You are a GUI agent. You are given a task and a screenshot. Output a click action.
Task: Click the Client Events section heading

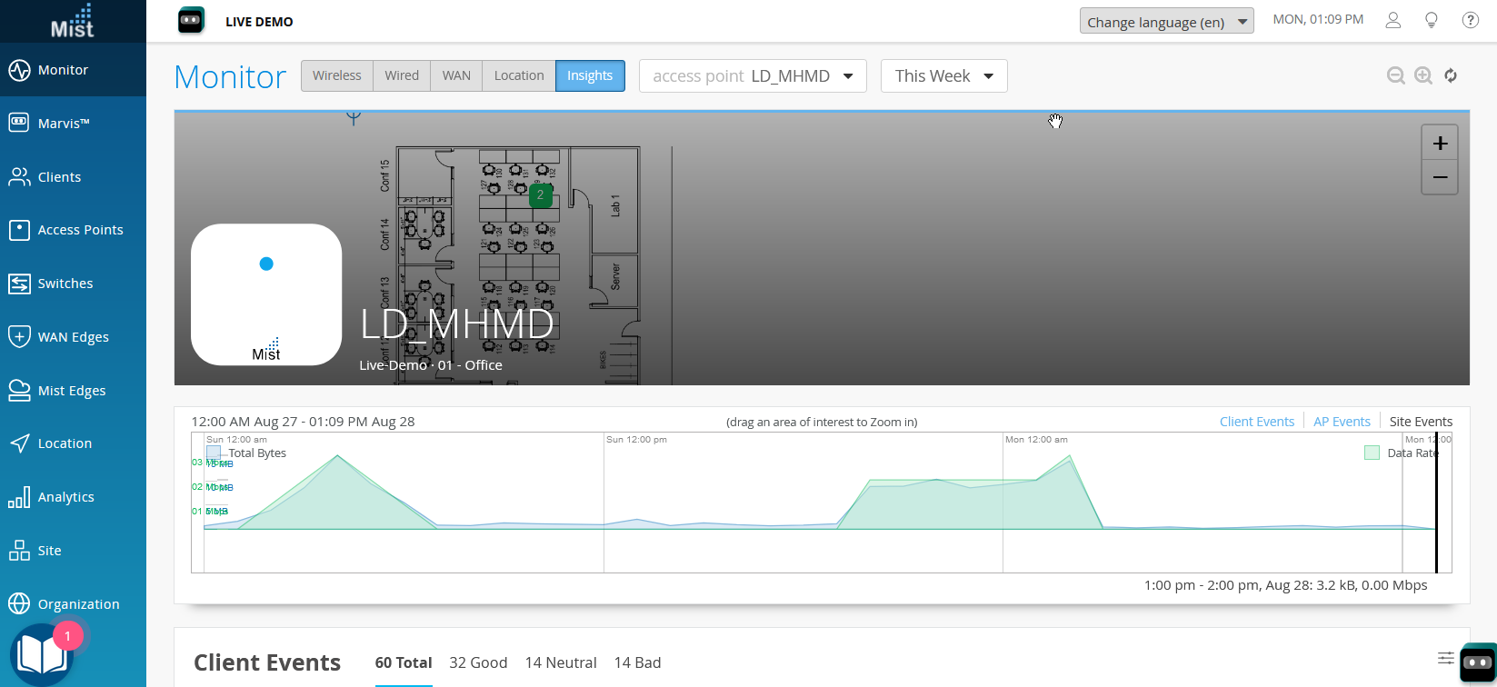coord(267,663)
